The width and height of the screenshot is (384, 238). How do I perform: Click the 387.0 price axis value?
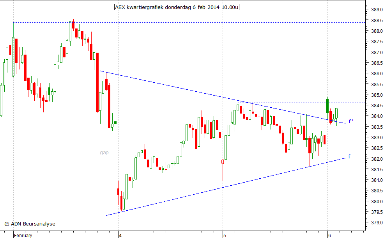coord(377,52)
